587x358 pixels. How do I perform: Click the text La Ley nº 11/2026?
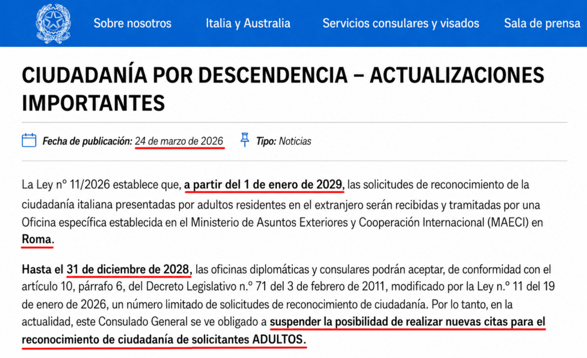click(66, 185)
